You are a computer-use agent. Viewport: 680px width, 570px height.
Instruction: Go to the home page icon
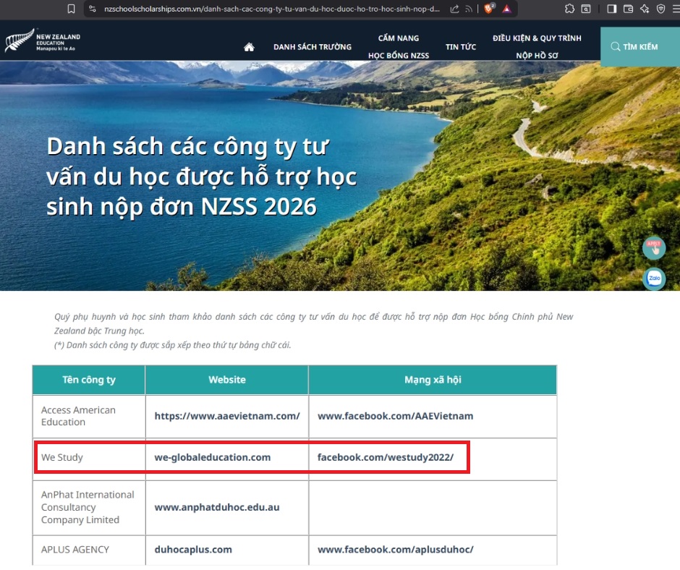(x=249, y=47)
